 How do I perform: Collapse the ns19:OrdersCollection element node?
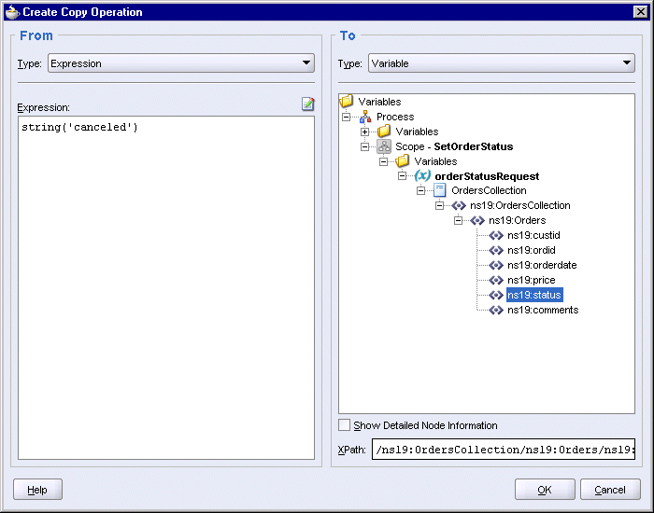click(440, 206)
